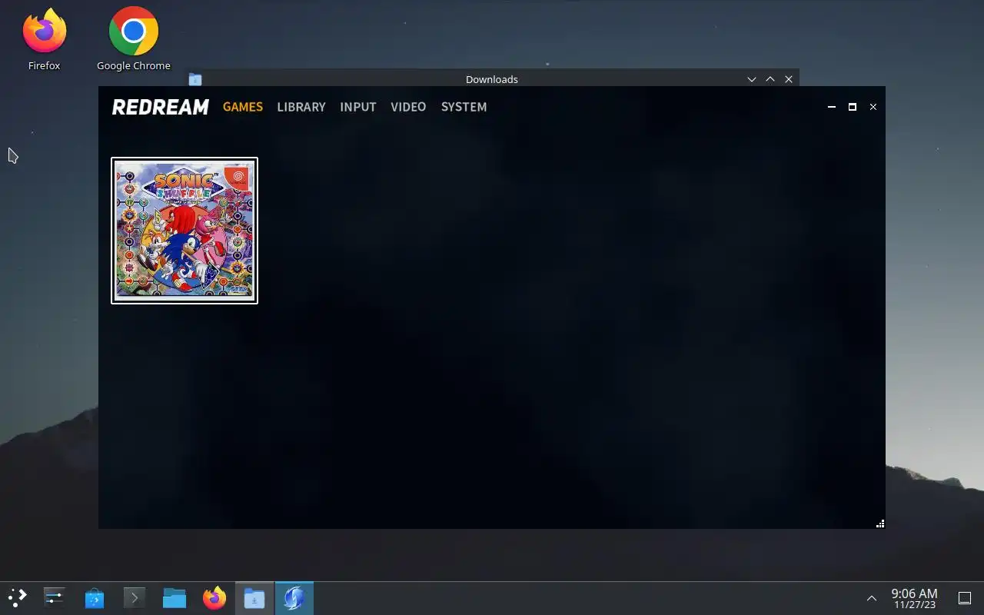This screenshot has width=984, height=615.
Task: Minimize the Downloads window
Action: [752, 79]
